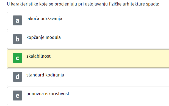
Task: Click the question text about 'fizičke arhitekture'
Action: point(83,4)
